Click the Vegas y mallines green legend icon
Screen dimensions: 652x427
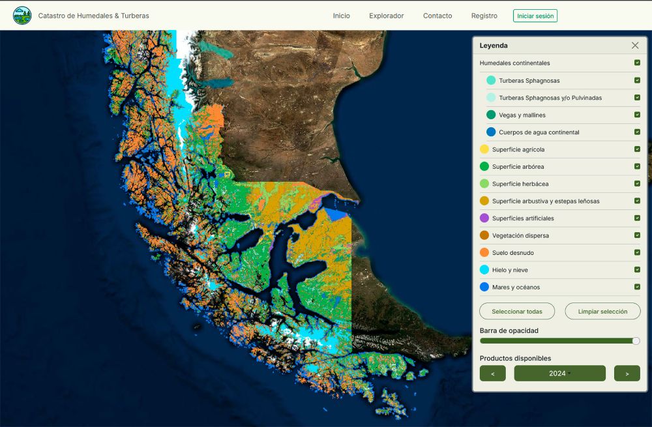click(491, 115)
